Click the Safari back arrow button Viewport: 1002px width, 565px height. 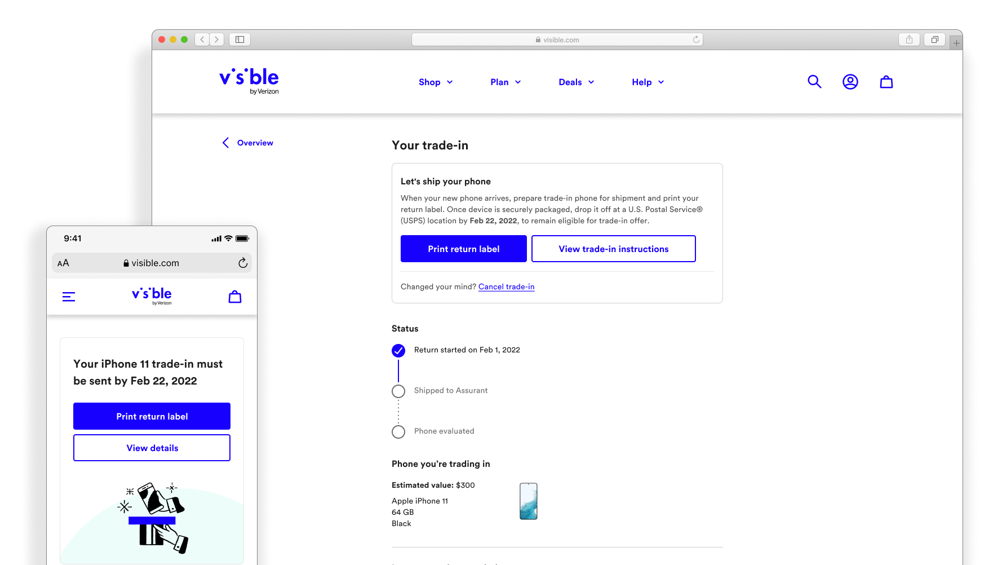click(202, 39)
